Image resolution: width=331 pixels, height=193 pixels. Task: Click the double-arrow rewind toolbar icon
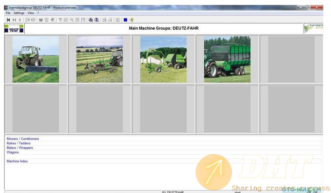click(x=14, y=20)
